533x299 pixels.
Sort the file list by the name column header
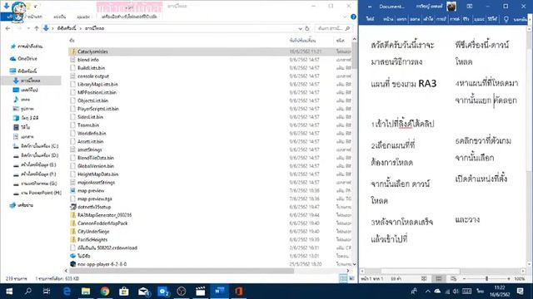click(72, 41)
